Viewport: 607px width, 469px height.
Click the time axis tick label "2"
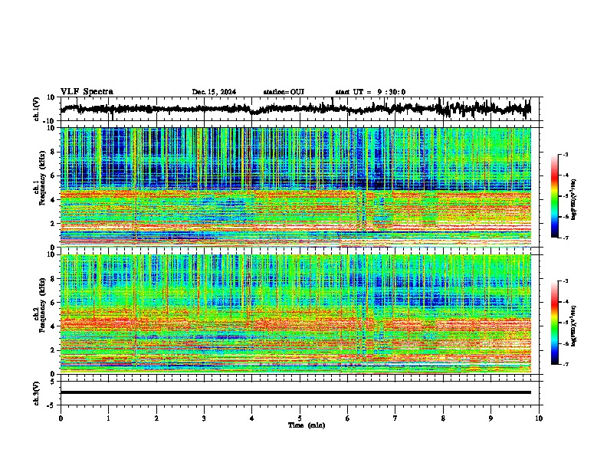coord(156,418)
